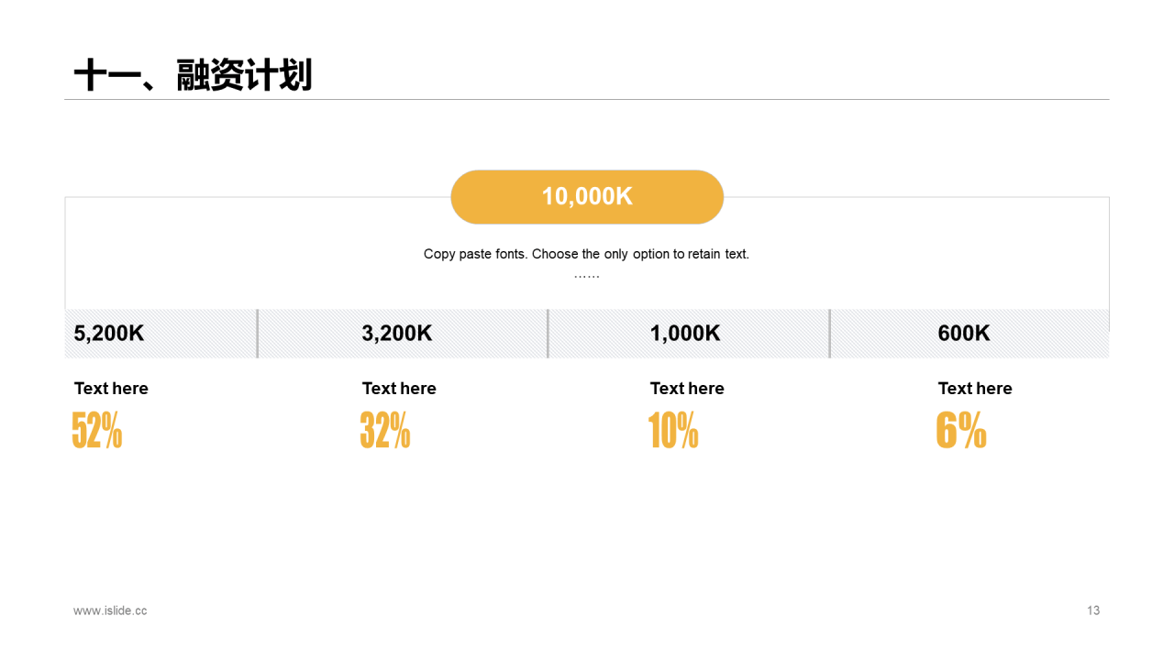Viewport: 1174px width, 660px height.
Task: Select 'Text here' above 6%
Action: click(975, 389)
